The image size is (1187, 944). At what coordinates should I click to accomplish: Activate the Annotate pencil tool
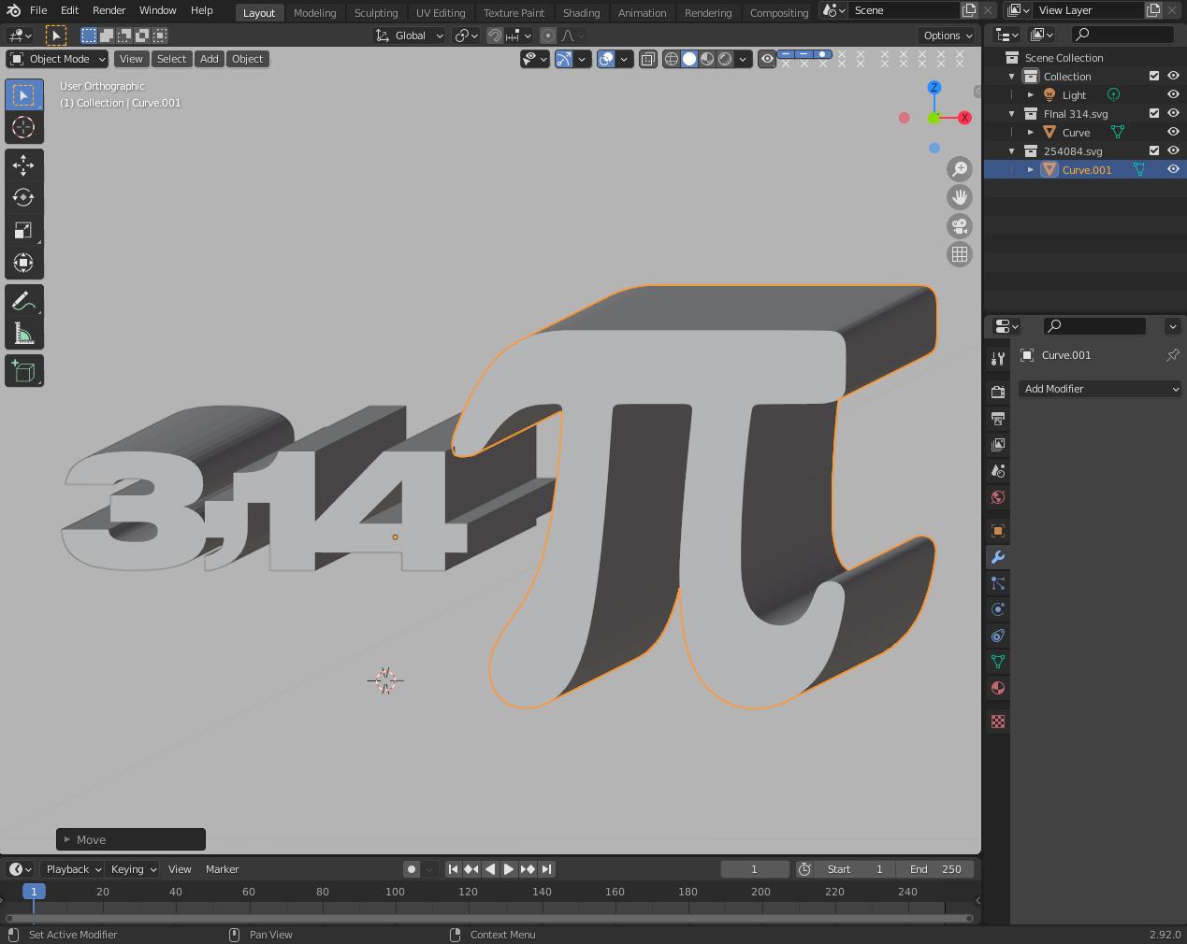23,301
